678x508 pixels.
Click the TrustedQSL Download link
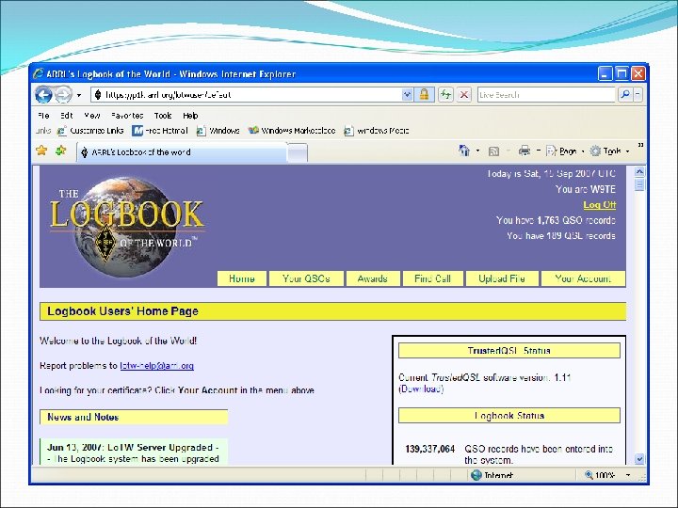(421, 389)
